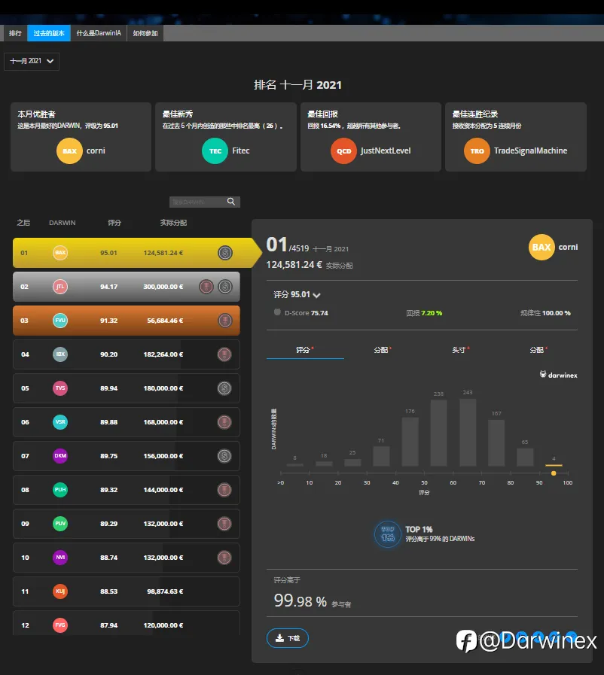Select the IBX icon in rank 04 row
Image resolution: width=604 pixels, height=675 pixels.
click(60, 354)
